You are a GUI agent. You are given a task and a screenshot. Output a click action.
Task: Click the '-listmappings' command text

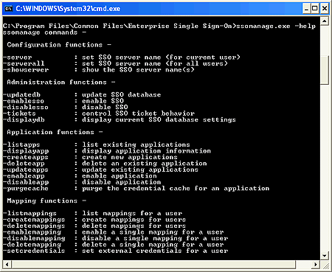(30, 213)
